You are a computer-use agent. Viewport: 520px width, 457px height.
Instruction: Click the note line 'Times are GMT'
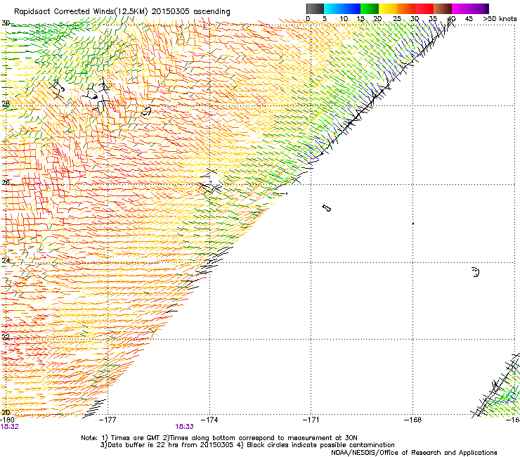coord(136,438)
